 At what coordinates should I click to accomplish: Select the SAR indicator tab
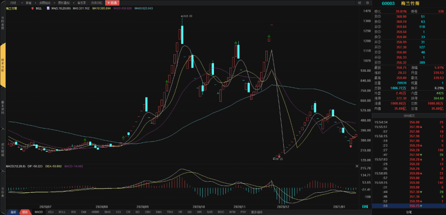pyautogui.click(x=210, y=212)
